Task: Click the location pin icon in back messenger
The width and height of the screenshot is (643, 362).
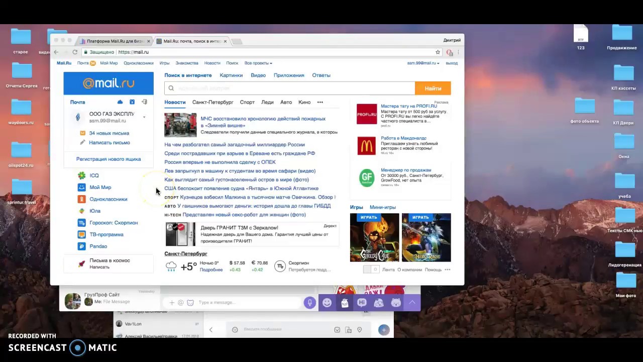Action: (x=360, y=330)
